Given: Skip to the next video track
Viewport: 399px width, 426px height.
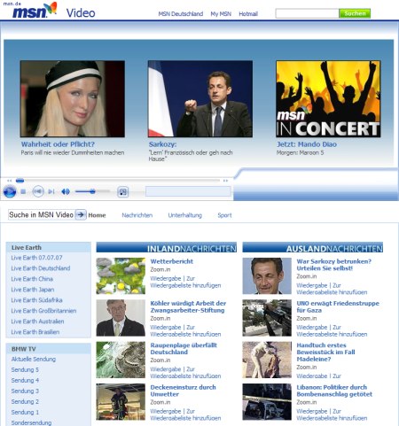Looking at the screenshot, I should pyautogui.click(x=51, y=192).
